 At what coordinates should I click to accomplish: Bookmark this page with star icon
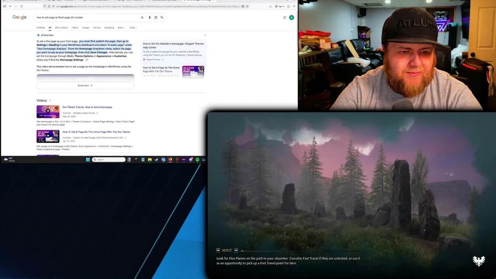247,6
